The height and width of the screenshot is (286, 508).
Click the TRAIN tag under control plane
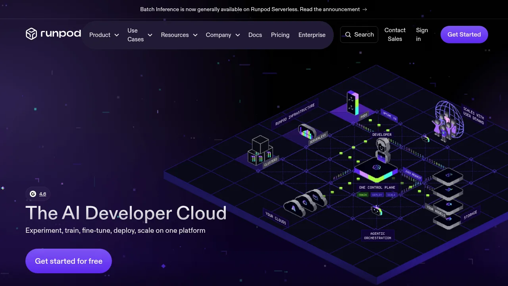[x=363, y=195]
